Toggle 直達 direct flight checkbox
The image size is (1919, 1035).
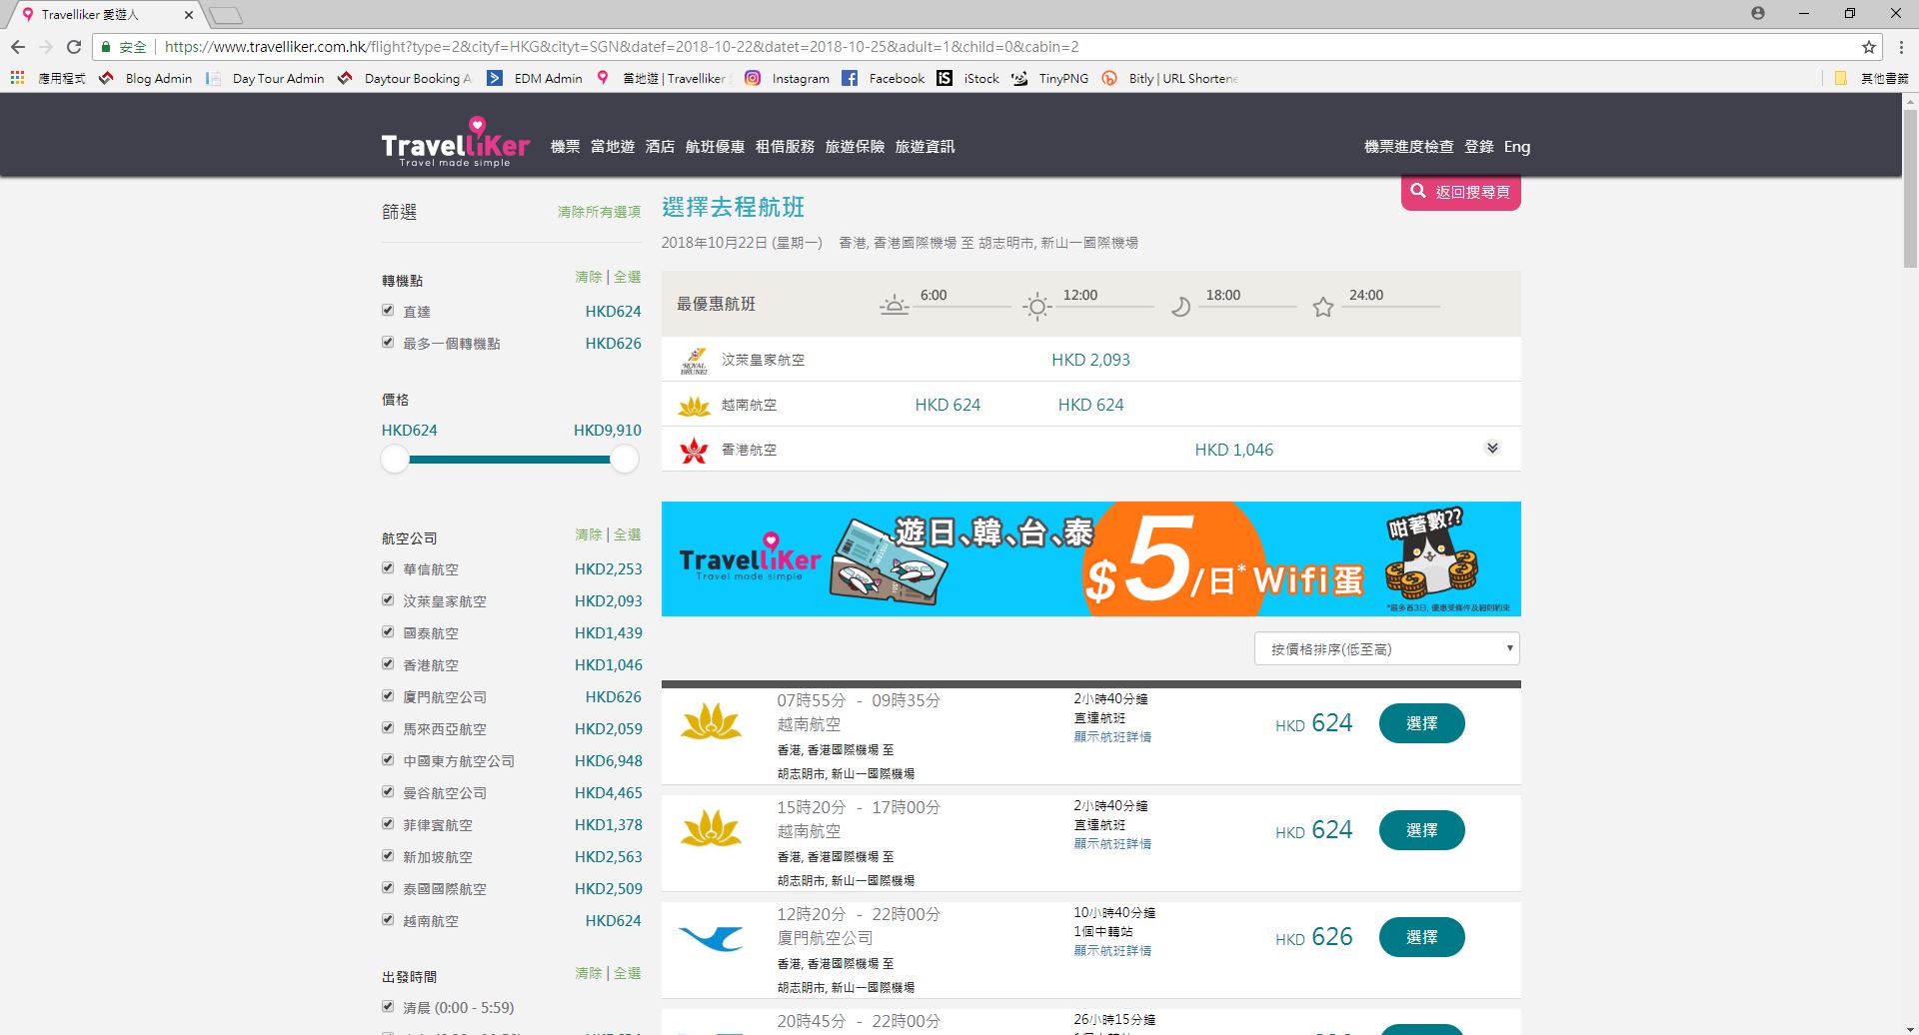tap(388, 311)
